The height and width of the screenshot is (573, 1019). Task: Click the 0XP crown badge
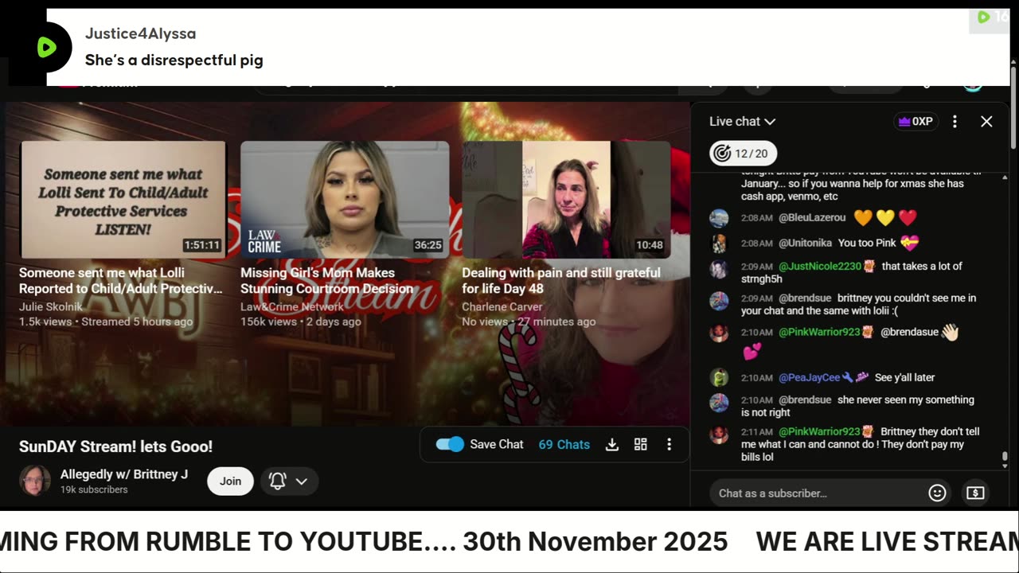[916, 122]
